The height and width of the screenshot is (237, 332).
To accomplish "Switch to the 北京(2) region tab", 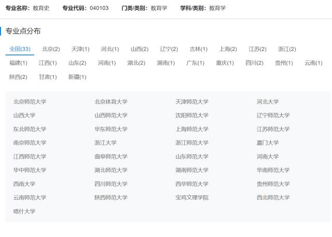I will pyautogui.click(x=51, y=49).
